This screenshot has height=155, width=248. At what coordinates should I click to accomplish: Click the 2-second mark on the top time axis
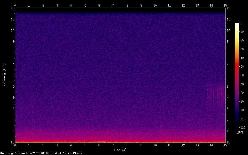43,5
